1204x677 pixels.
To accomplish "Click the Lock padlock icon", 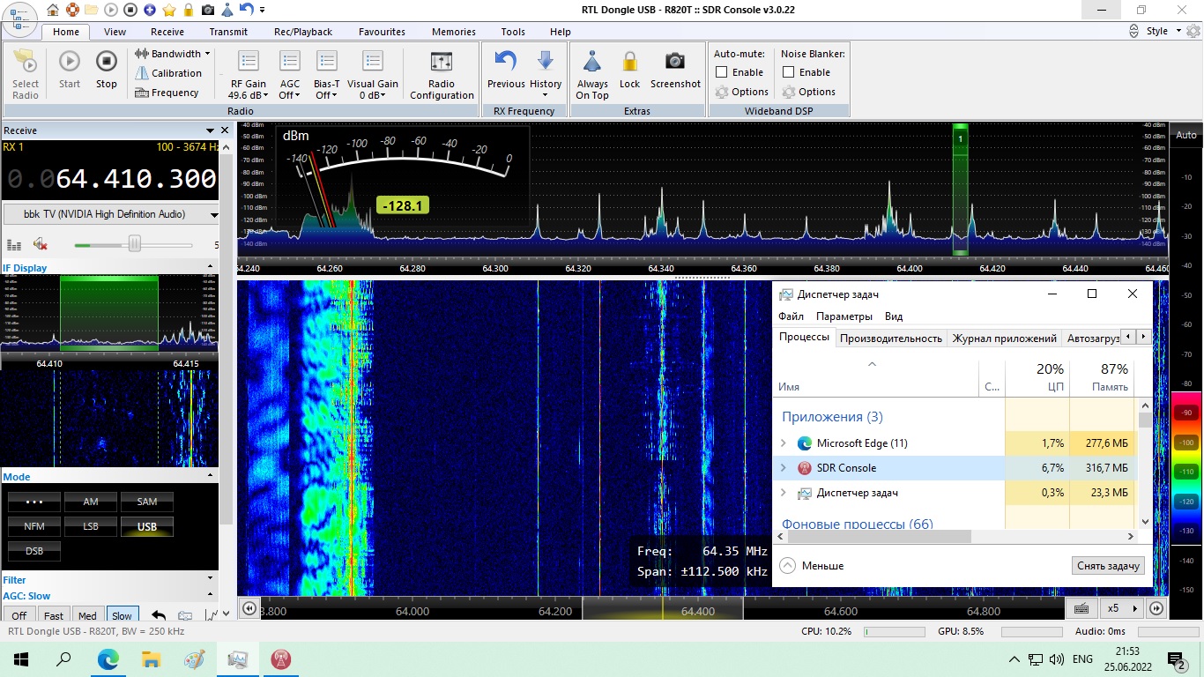I will tap(629, 62).
